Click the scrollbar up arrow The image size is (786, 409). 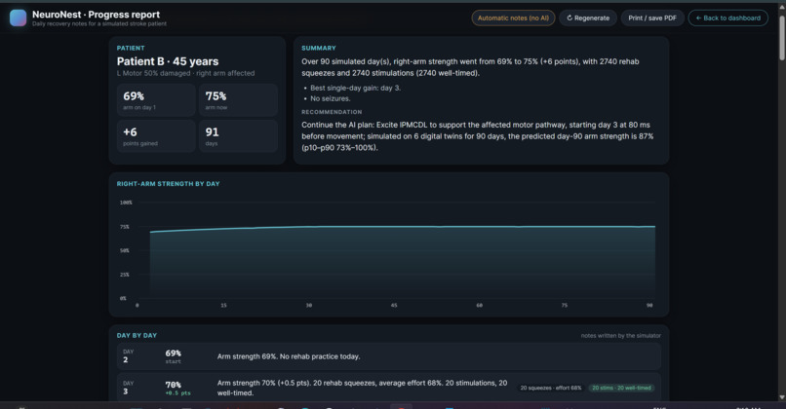pyautogui.click(x=782, y=7)
